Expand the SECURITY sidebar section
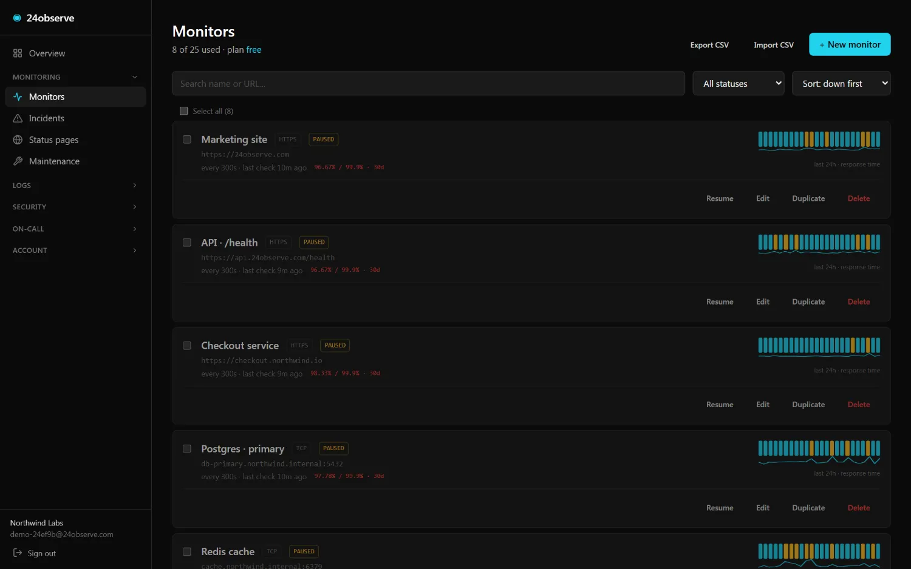This screenshot has width=911, height=569. [75, 207]
